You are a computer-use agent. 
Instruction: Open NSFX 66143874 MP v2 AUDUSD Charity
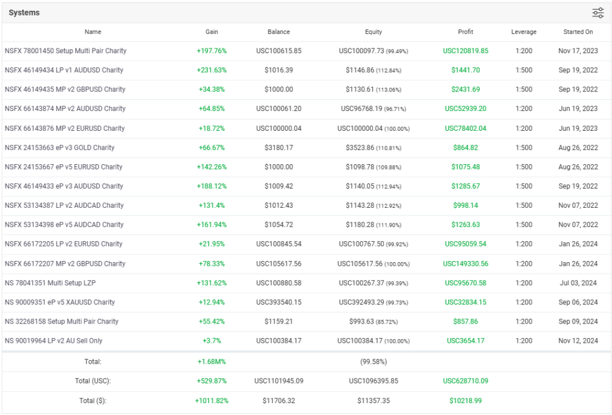click(x=65, y=109)
